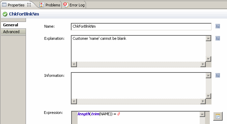Click the 'length' function keyword
The width and height of the screenshot is (227, 124).
pyautogui.click(x=84, y=114)
